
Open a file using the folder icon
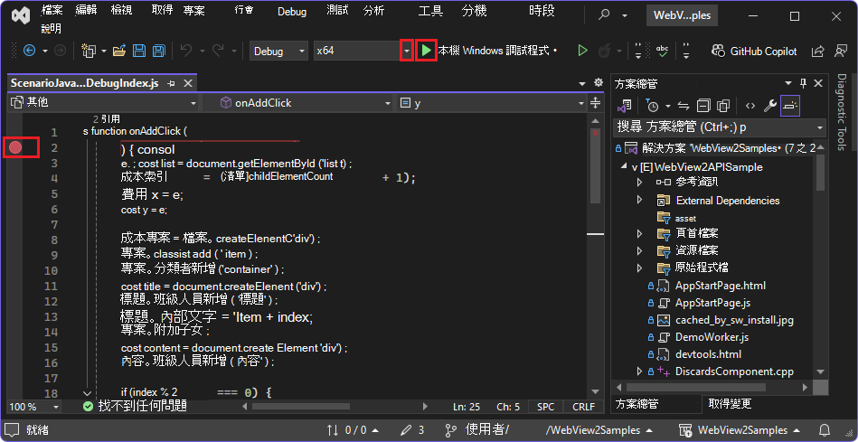coord(119,51)
